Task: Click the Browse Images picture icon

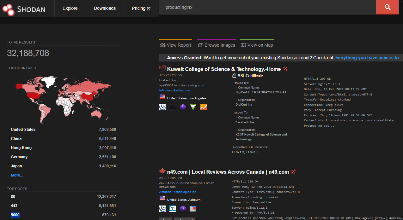Action: click(x=200, y=45)
